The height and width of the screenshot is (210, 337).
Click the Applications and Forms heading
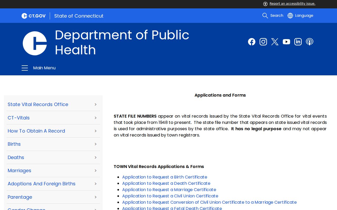(x=220, y=95)
